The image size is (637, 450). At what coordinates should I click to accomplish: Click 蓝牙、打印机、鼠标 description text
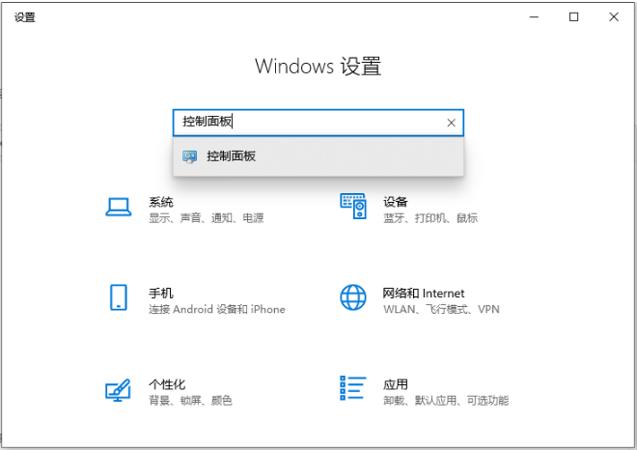(430, 218)
